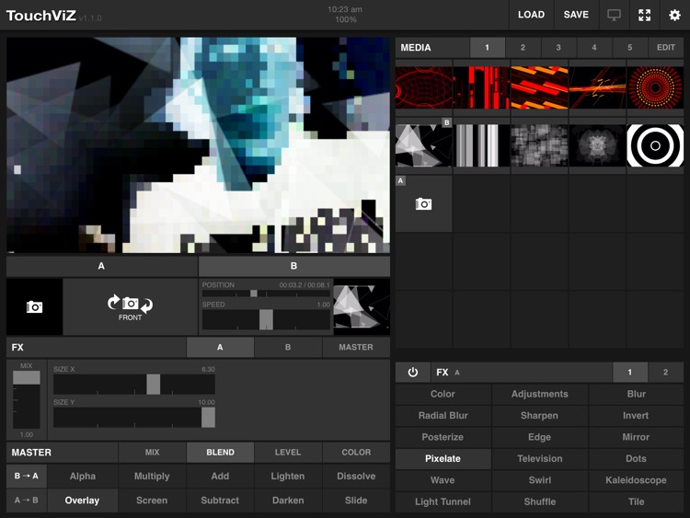Image resolution: width=690 pixels, height=518 pixels.
Task: Select channel A header
Action: (101, 266)
